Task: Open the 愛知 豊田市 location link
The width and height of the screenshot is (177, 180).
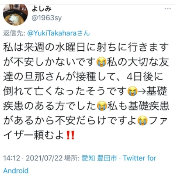Action: click(x=99, y=158)
